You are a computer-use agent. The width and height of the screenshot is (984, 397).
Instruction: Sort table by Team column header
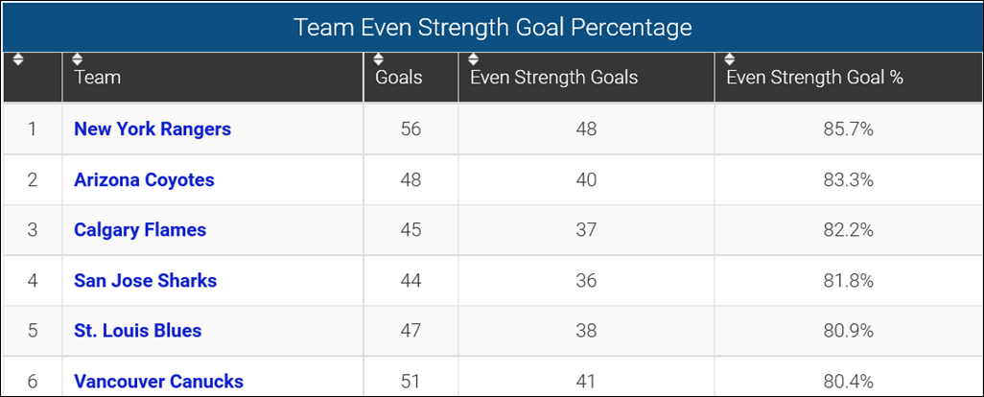pyautogui.click(x=98, y=78)
